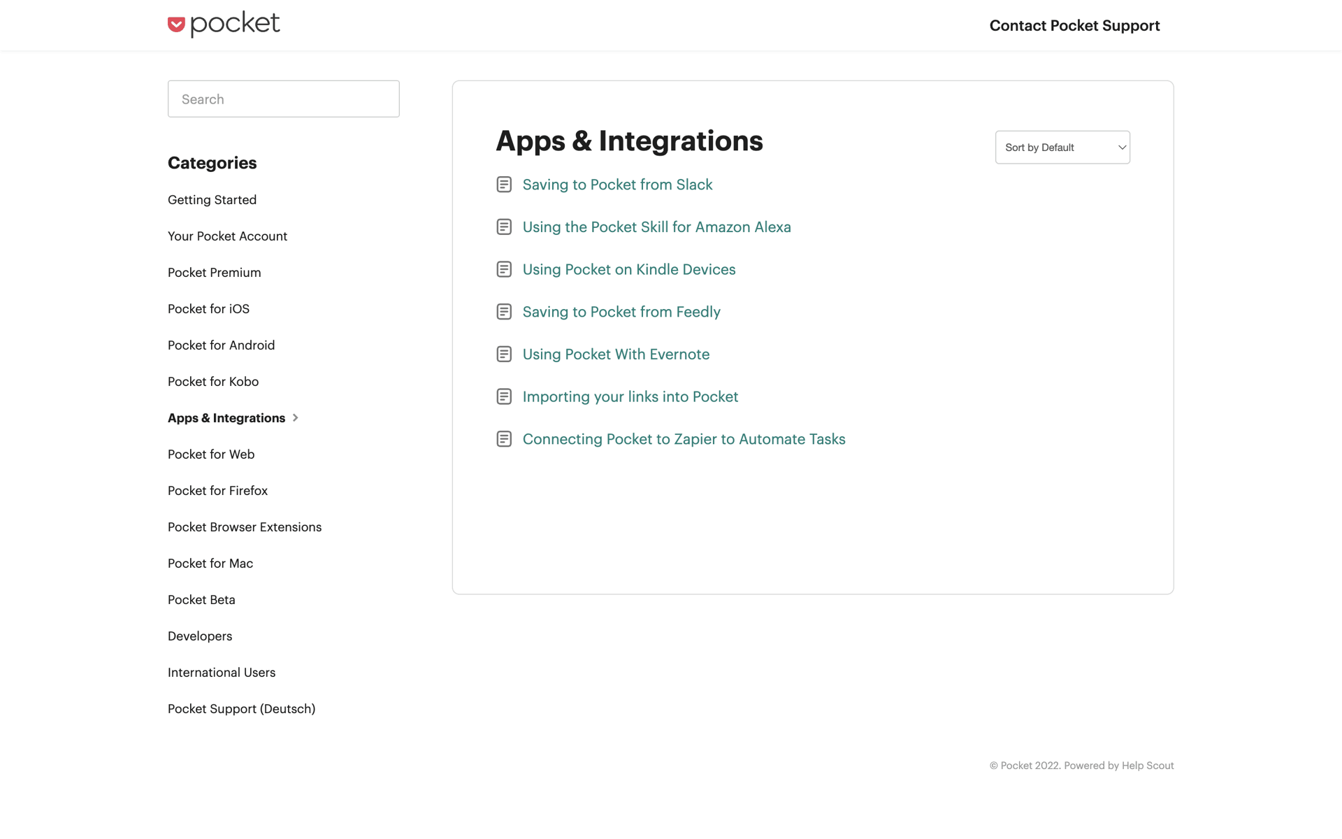Select Apps & Integrations category
This screenshot has height=839, width=1342.
pos(226,418)
